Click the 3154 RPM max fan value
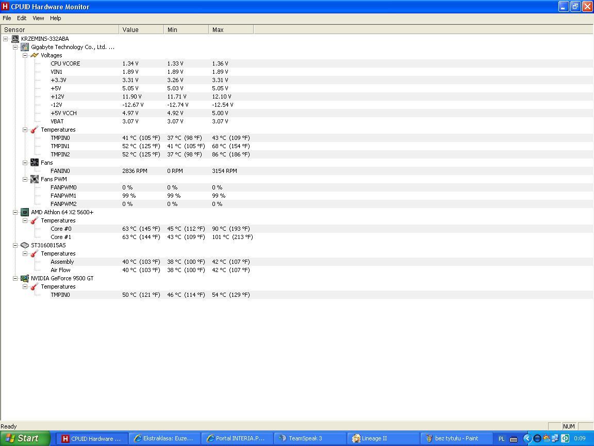 [224, 171]
